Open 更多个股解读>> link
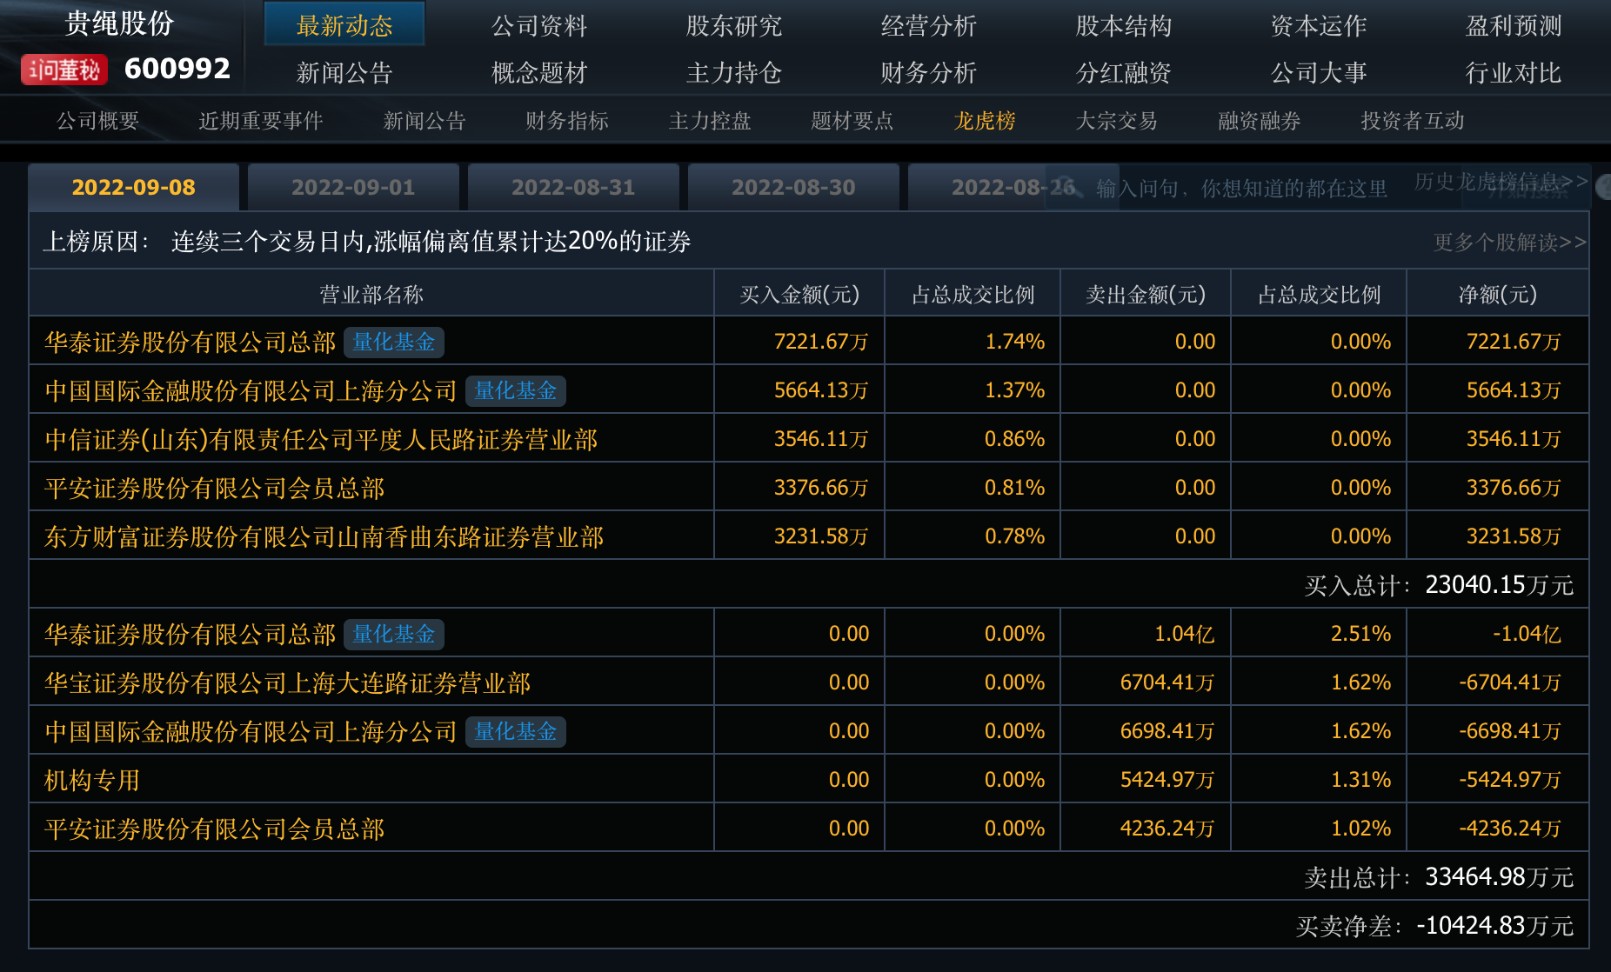This screenshot has height=972, width=1611. [x=1510, y=242]
